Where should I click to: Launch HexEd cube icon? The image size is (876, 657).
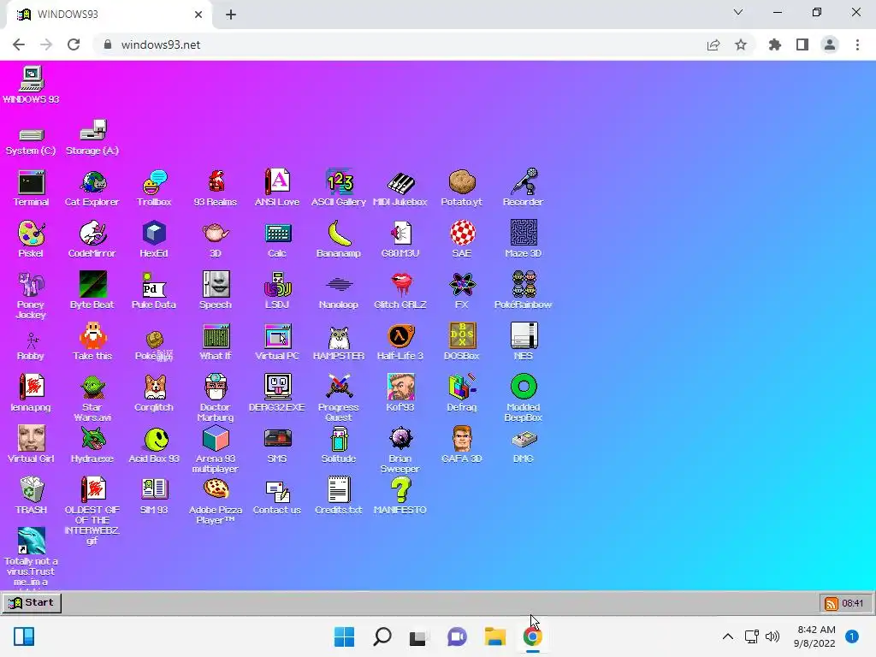tap(154, 240)
